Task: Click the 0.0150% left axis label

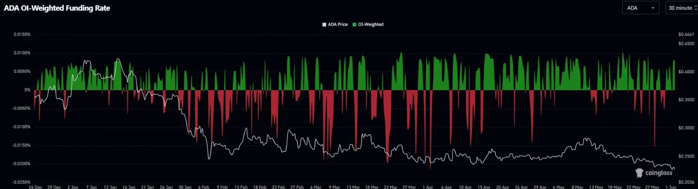Action: point(22,34)
